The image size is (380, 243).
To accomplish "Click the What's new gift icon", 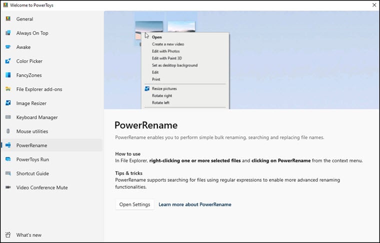I will point(8,235).
